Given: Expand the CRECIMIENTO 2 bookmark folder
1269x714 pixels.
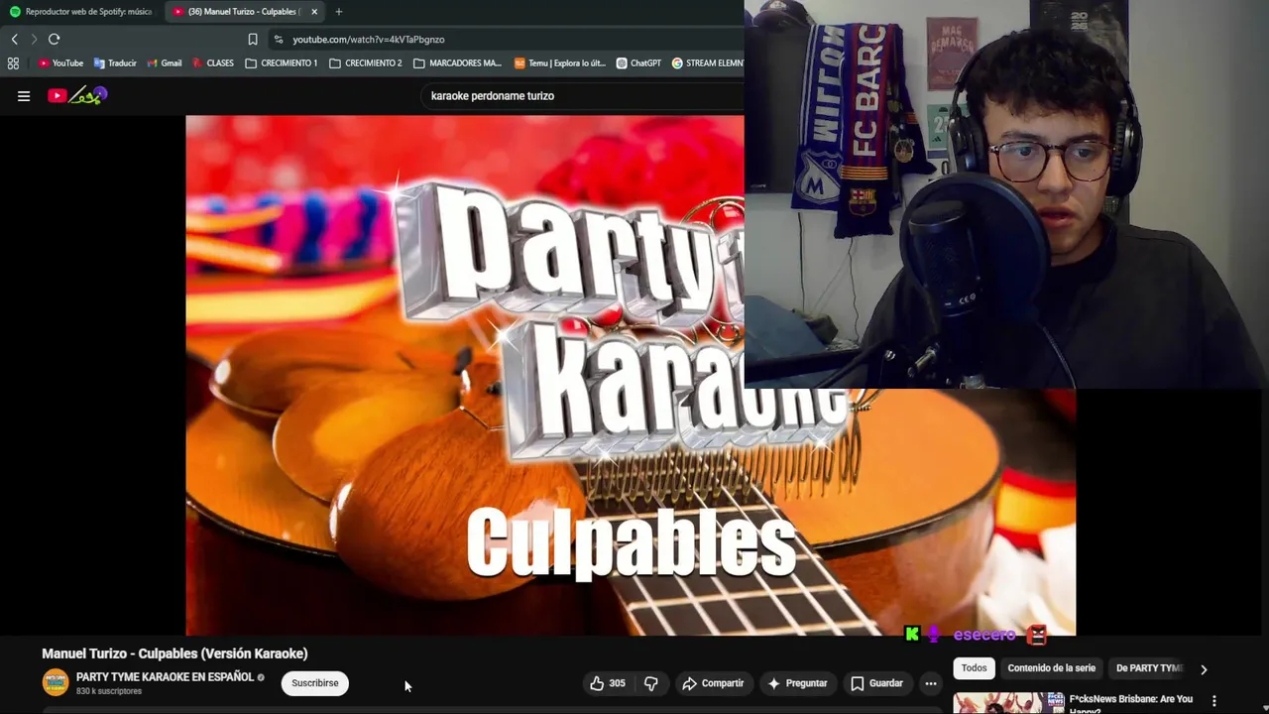Looking at the screenshot, I should point(366,62).
